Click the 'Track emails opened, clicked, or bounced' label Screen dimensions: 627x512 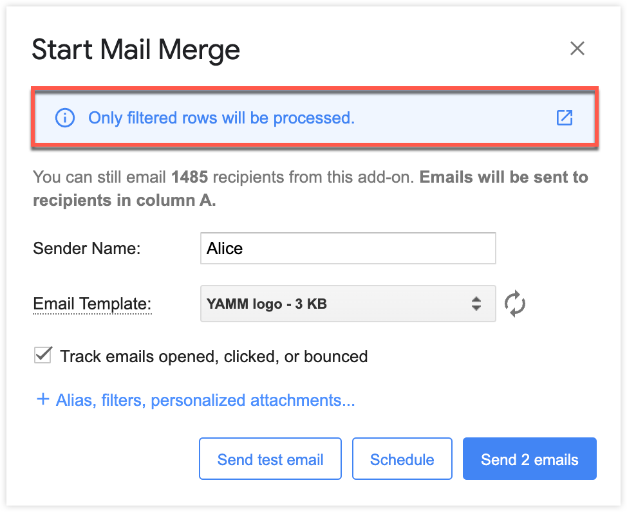(x=214, y=356)
